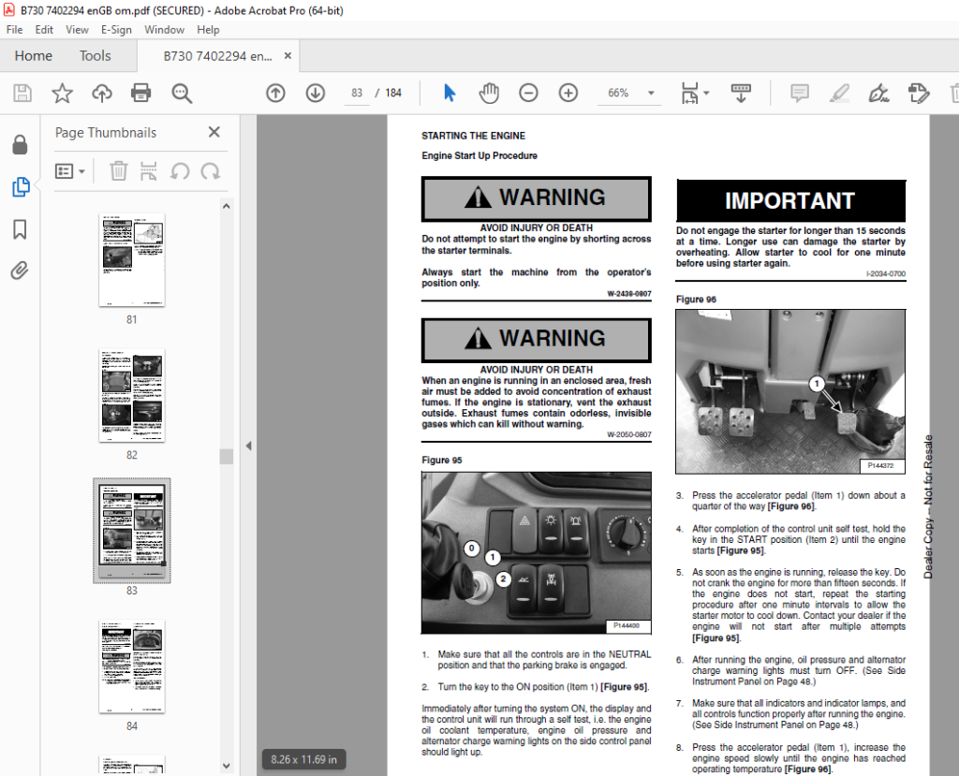The width and height of the screenshot is (959, 776).
Task: Select the Highlight text pen icon
Action: point(839,93)
